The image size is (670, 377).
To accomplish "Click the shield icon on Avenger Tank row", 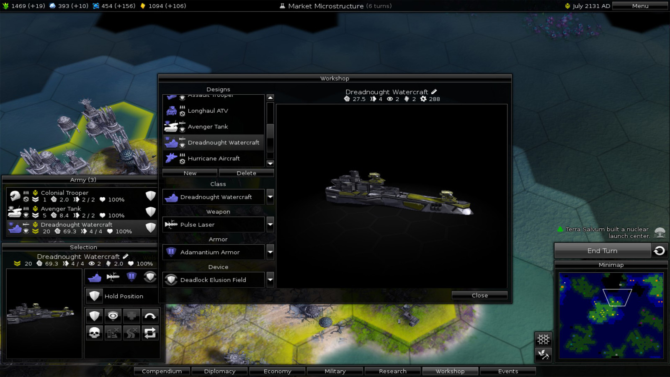I will tap(150, 212).
